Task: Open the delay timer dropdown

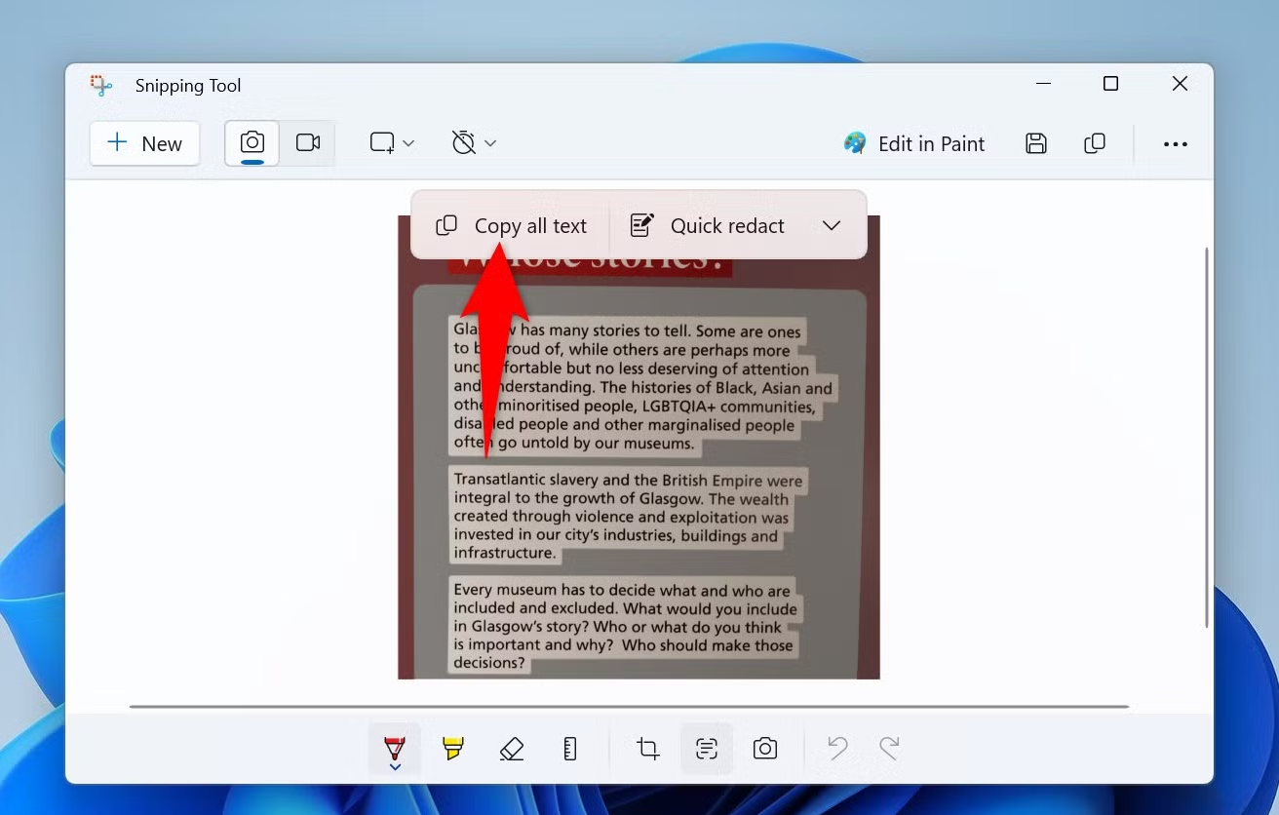Action: (474, 143)
